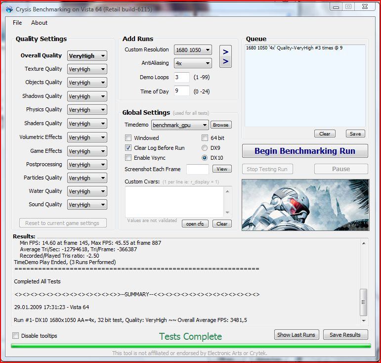Viewport: 381px width, 363px height.
Task: Expand the Objects Quality dropdown
Action: pos(87,83)
